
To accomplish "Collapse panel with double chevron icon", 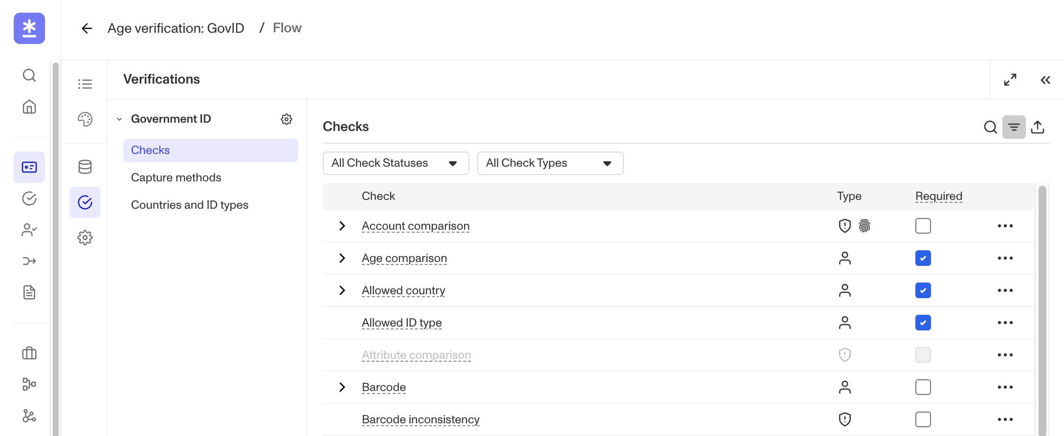I will click(x=1045, y=80).
